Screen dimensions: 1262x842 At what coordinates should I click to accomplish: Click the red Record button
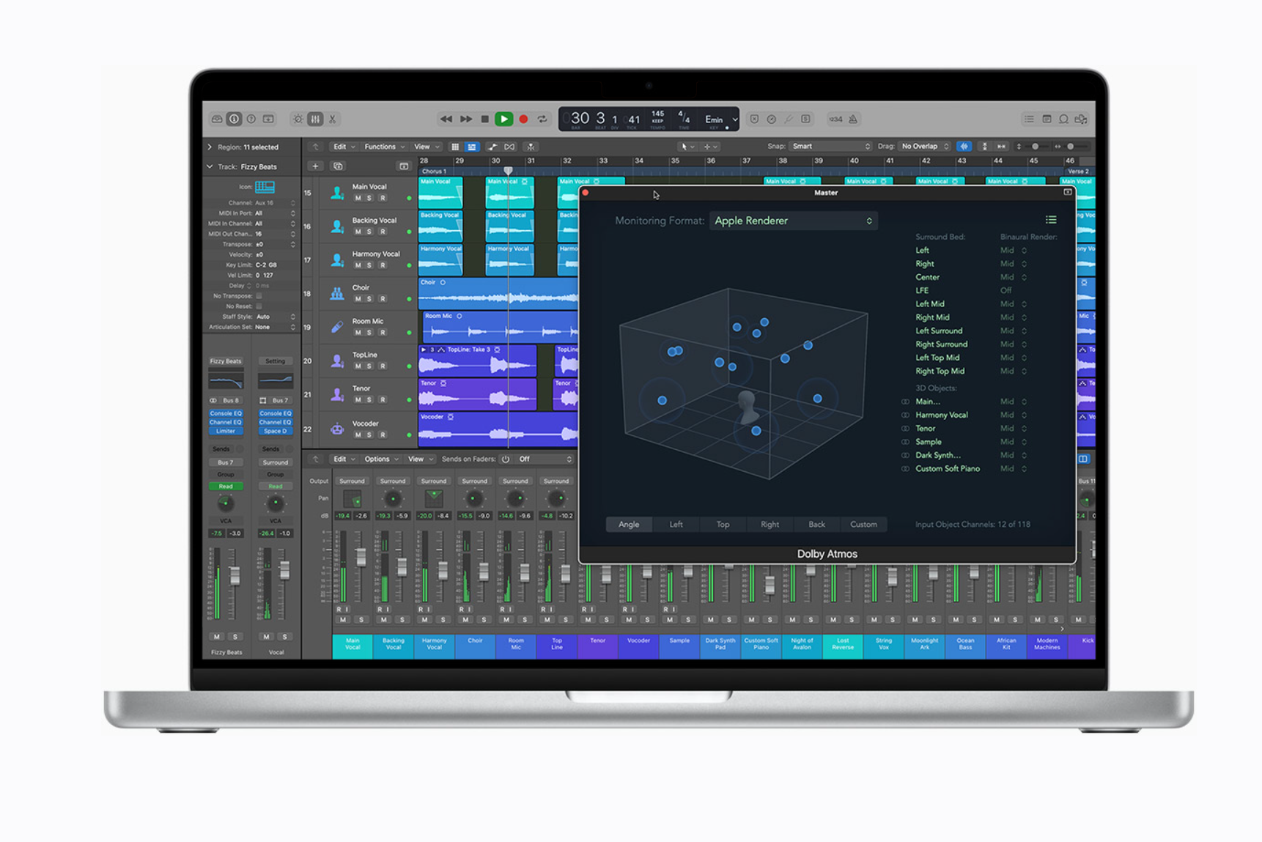coord(523,119)
